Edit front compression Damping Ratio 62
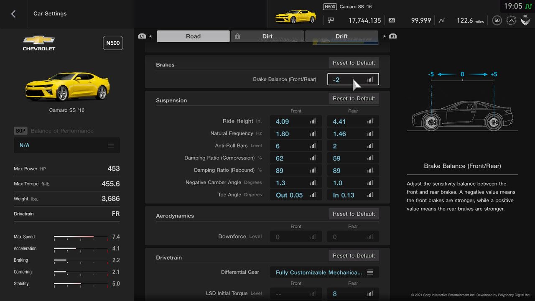This screenshot has height=301, width=535. tap(296, 158)
